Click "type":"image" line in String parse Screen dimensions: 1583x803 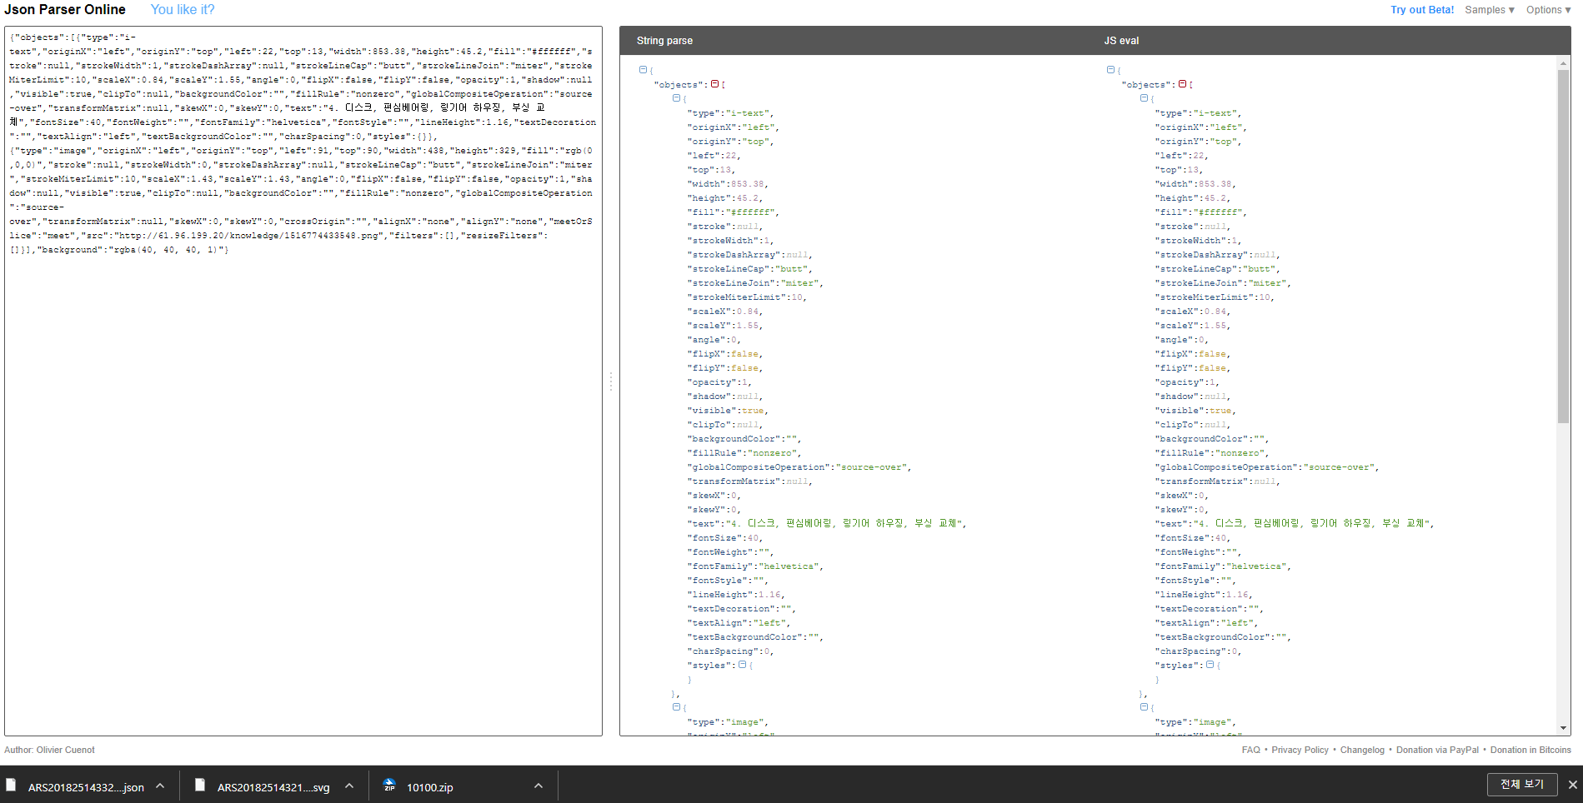tap(728, 722)
